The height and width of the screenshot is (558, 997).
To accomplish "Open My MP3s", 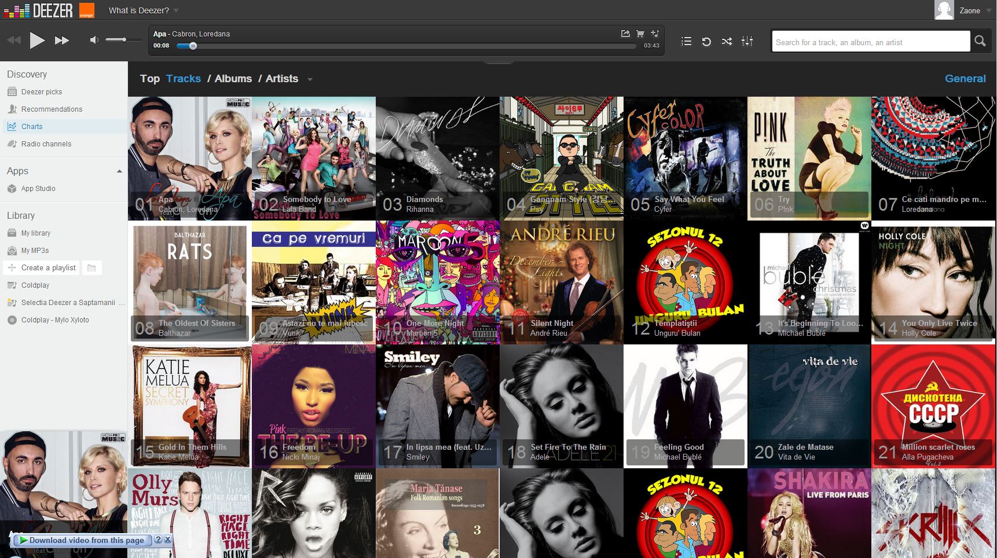I will (35, 250).
